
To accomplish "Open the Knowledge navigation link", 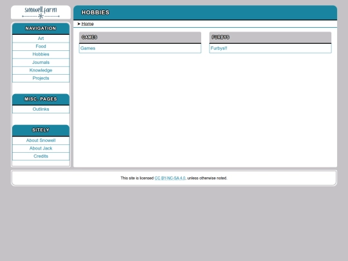I will pos(41,70).
